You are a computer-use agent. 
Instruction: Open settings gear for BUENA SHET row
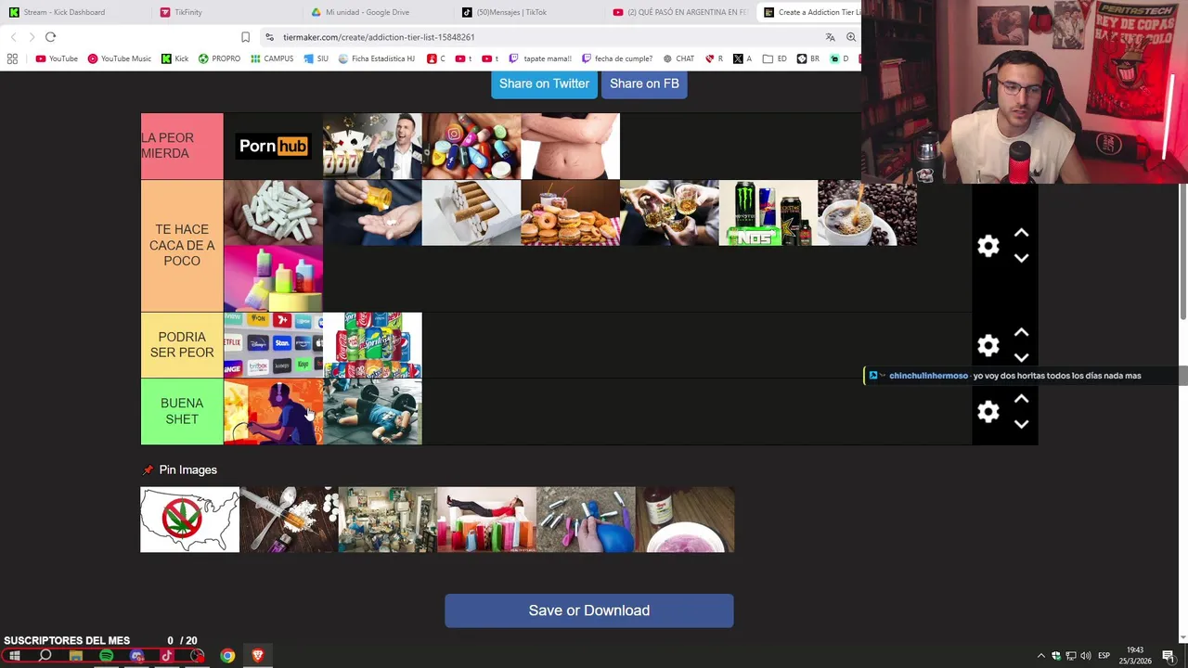(988, 412)
